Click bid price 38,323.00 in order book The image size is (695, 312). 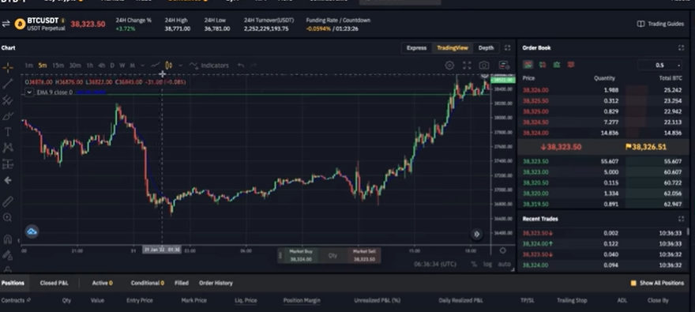(x=535, y=172)
